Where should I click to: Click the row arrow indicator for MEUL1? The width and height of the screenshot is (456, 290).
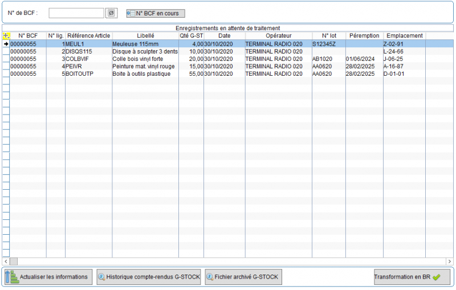point(6,43)
